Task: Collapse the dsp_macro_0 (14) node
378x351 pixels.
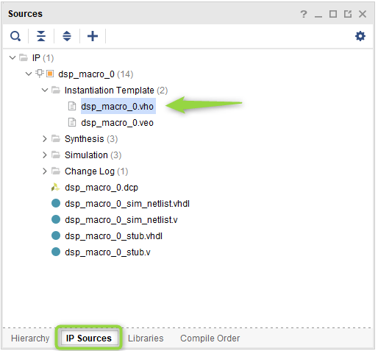Action: (x=29, y=74)
